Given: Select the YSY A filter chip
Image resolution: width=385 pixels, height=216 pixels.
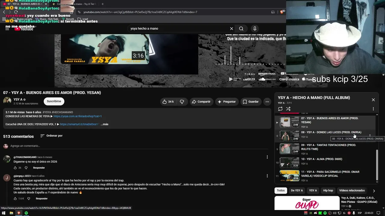Looking at the screenshot, I should [x=313, y=190].
